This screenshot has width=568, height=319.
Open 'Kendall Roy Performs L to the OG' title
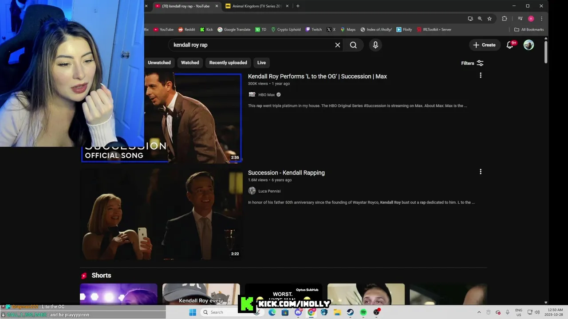click(317, 76)
